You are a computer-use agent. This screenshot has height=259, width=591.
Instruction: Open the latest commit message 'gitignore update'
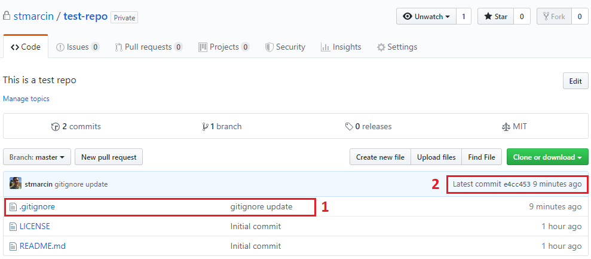click(81, 184)
